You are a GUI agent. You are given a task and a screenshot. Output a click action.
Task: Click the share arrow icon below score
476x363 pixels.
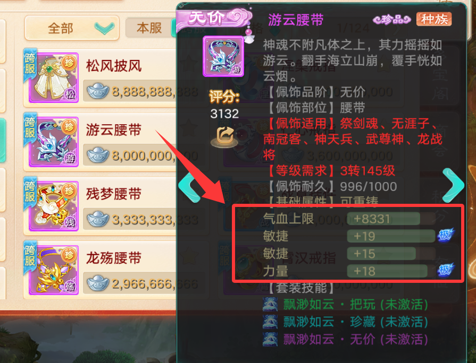pyautogui.click(x=224, y=137)
